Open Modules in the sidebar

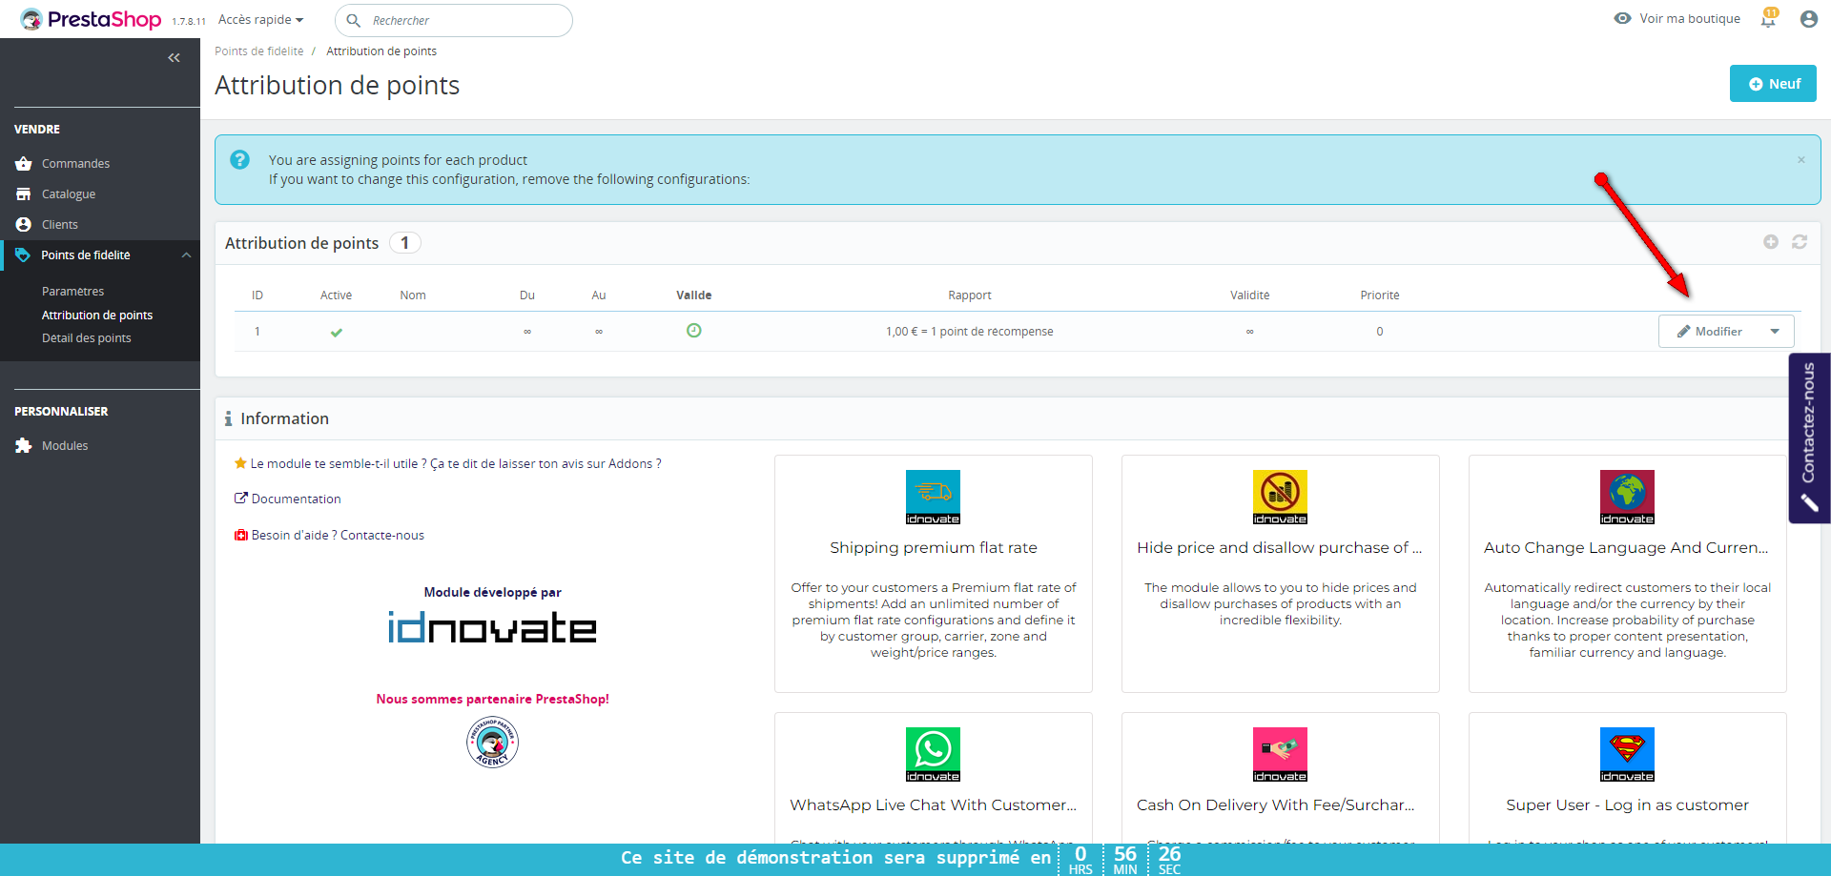[x=65, y=446]
